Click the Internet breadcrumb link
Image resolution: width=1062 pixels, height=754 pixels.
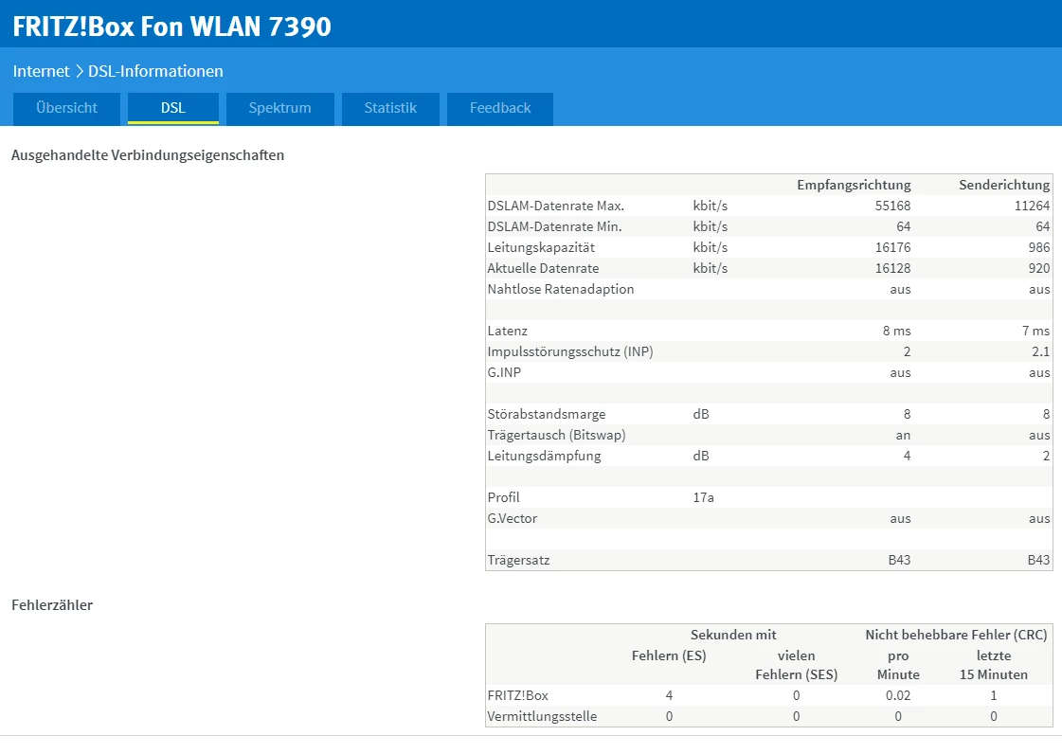point(42,71)
